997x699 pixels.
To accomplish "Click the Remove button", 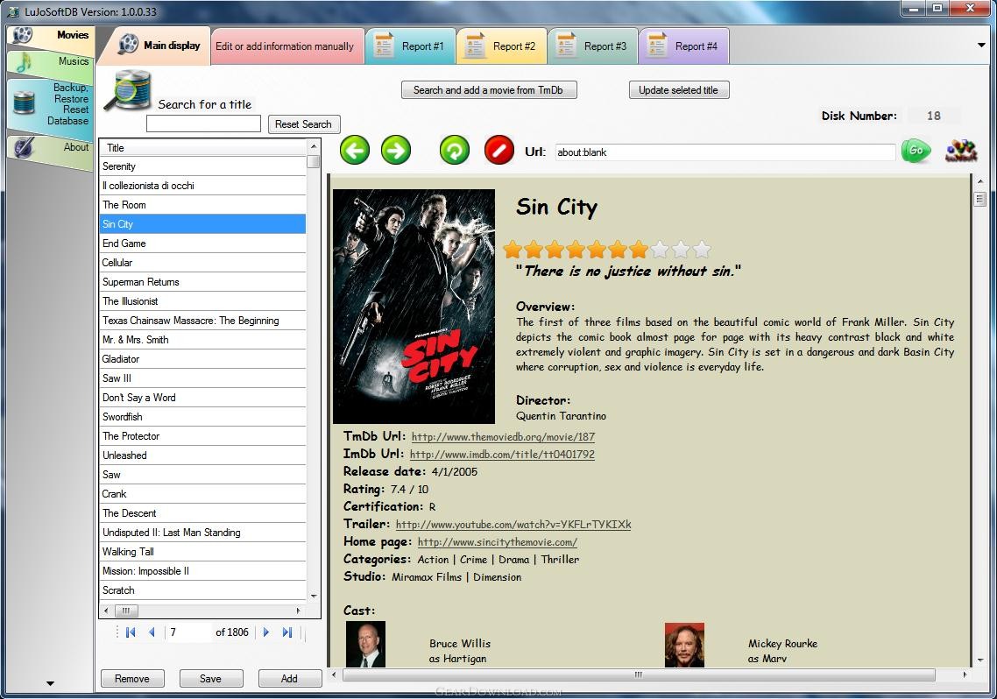I will 132,678.
